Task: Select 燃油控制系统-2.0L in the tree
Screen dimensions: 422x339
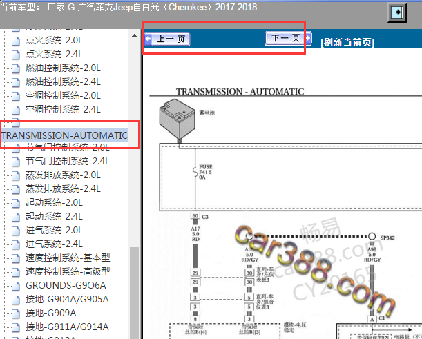Action: click(63, 68)
